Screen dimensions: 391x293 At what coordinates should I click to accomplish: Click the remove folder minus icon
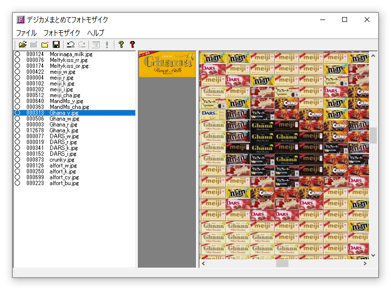[x=45, y=44]
